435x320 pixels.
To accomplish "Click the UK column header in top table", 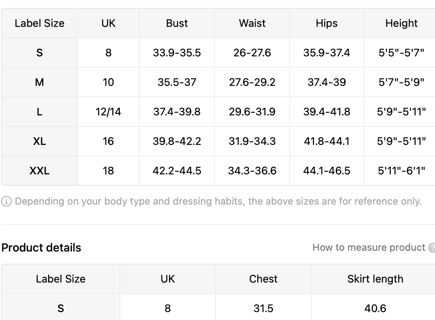I will coord(108,23).
